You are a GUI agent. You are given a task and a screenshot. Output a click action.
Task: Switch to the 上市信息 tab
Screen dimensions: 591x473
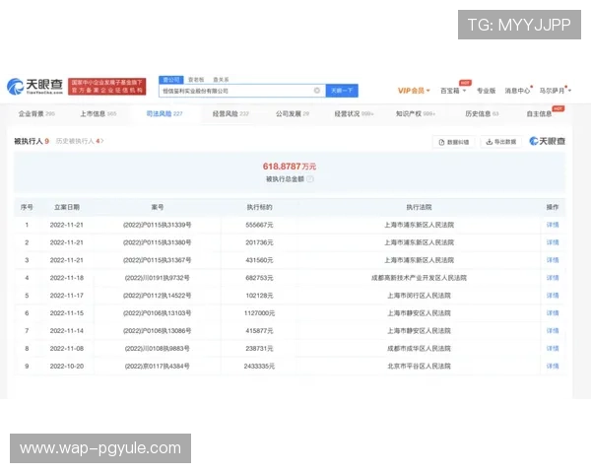click(98, 113)
